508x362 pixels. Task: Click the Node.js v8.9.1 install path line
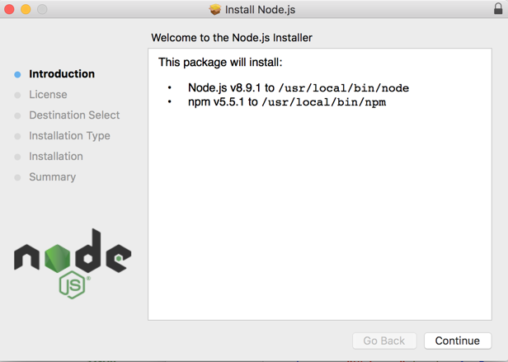pos(298,88)
